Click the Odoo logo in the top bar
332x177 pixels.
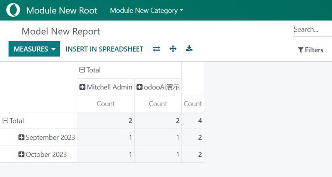[13, 10]
